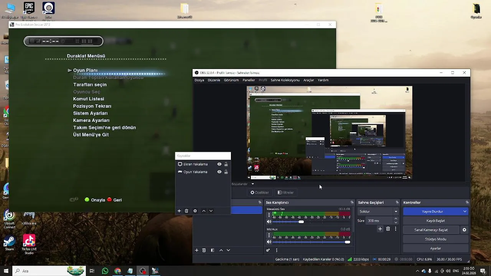
Task: Add a source in floating Kaynaklar panel
Action: tap(179, 211)
